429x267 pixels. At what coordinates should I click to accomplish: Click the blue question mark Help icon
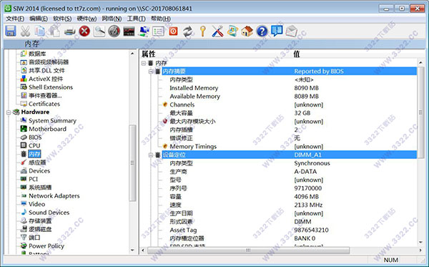(x=262, y=31)
